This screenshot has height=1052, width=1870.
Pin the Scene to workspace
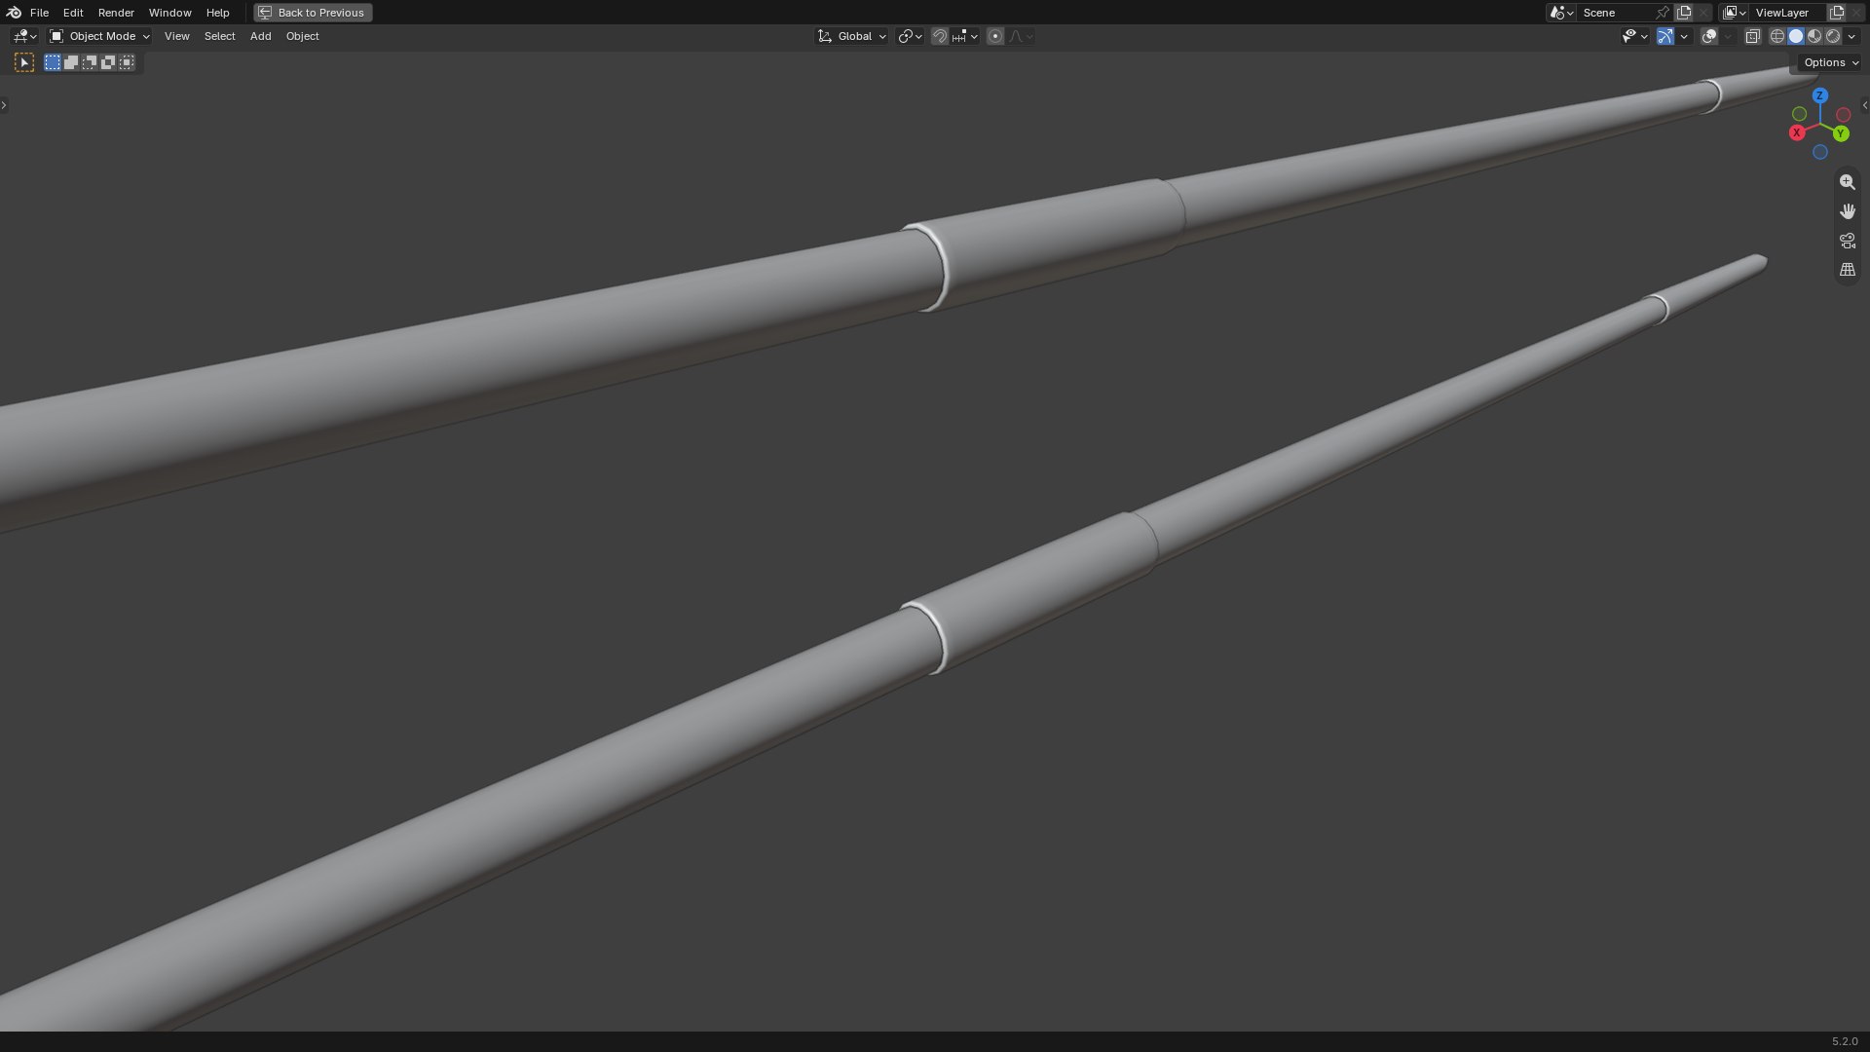click(1663, 13)
